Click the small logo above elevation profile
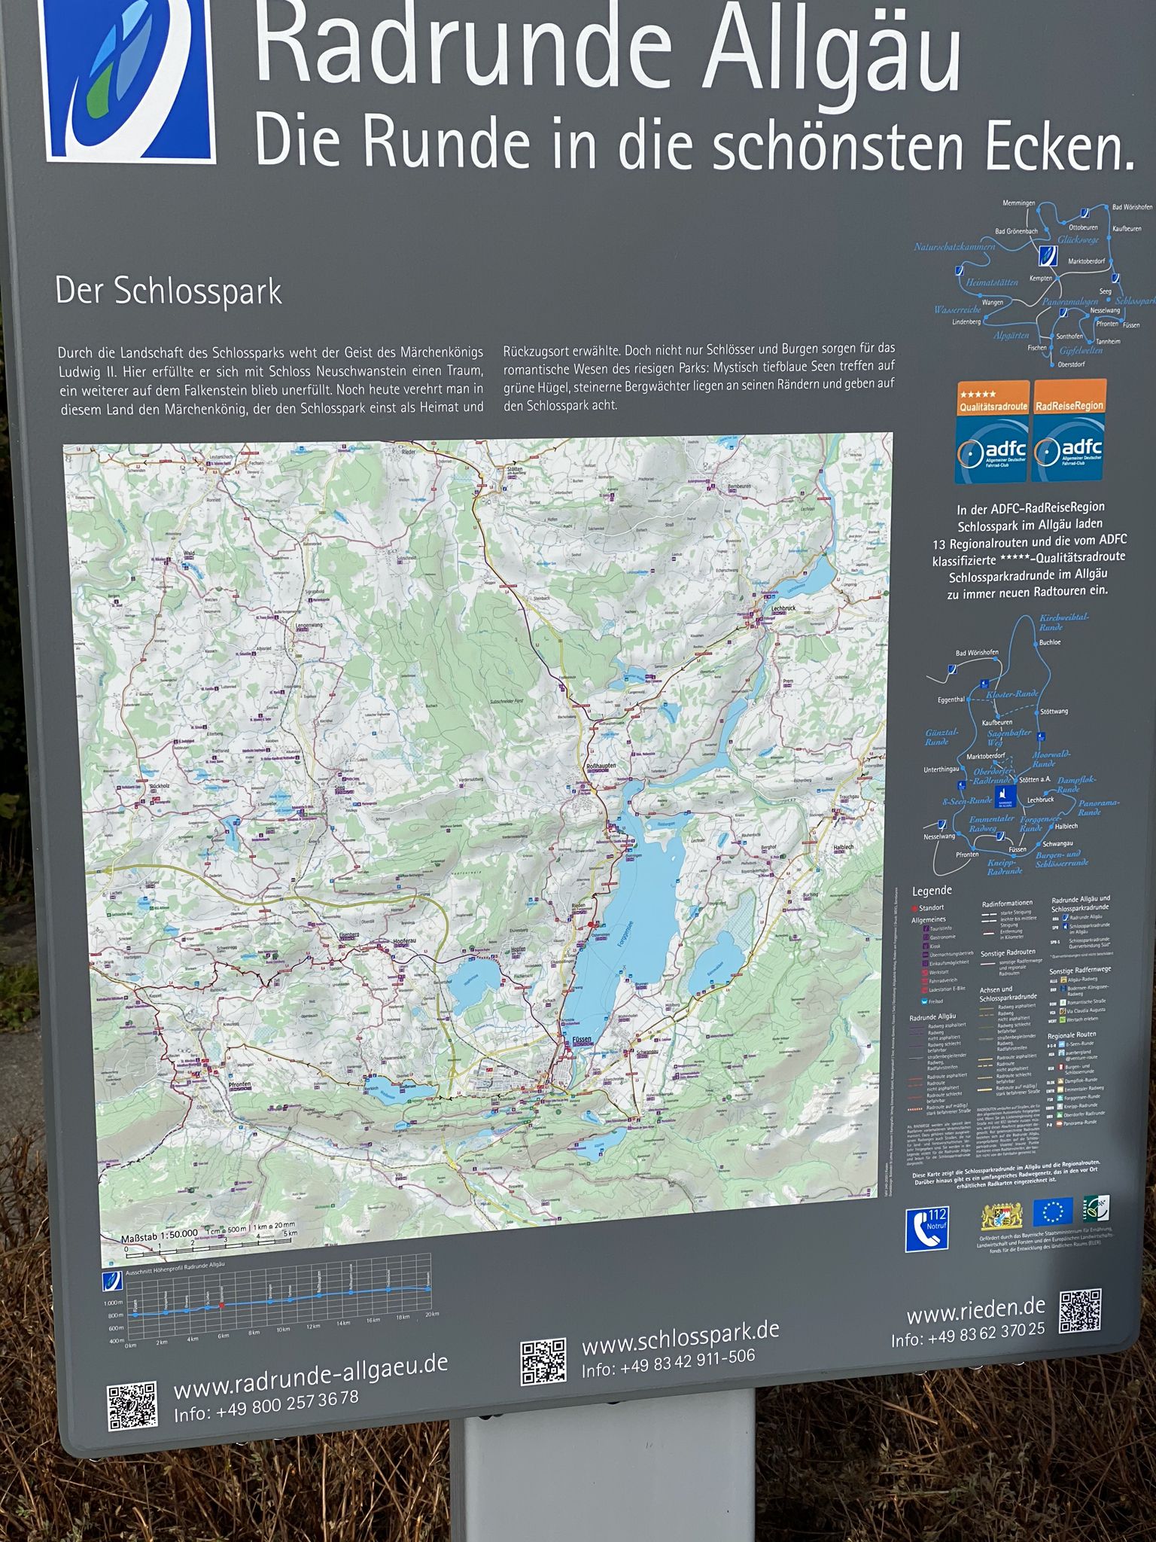This screenshot has height=1542, width=1156. point(111,1280)
